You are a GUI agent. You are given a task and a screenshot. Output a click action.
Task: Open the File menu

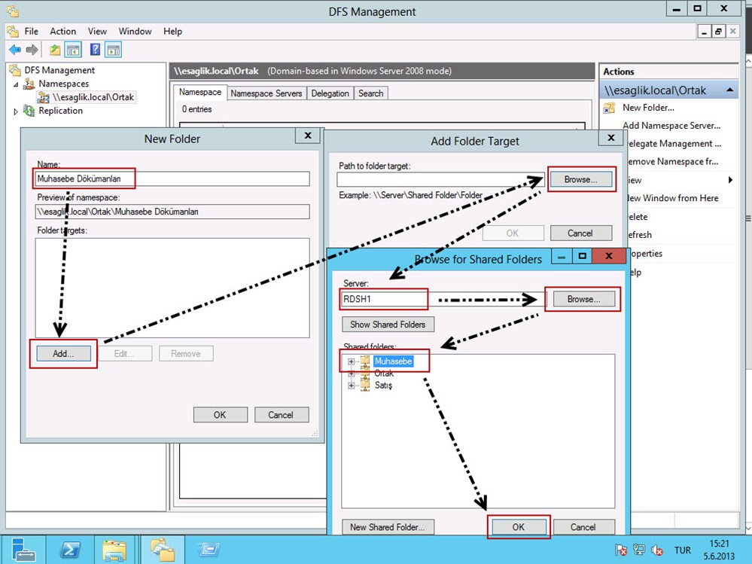31,31
